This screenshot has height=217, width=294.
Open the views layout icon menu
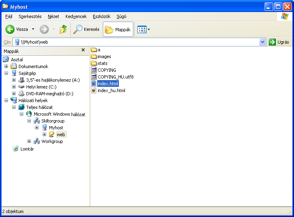tap(142, 29)
